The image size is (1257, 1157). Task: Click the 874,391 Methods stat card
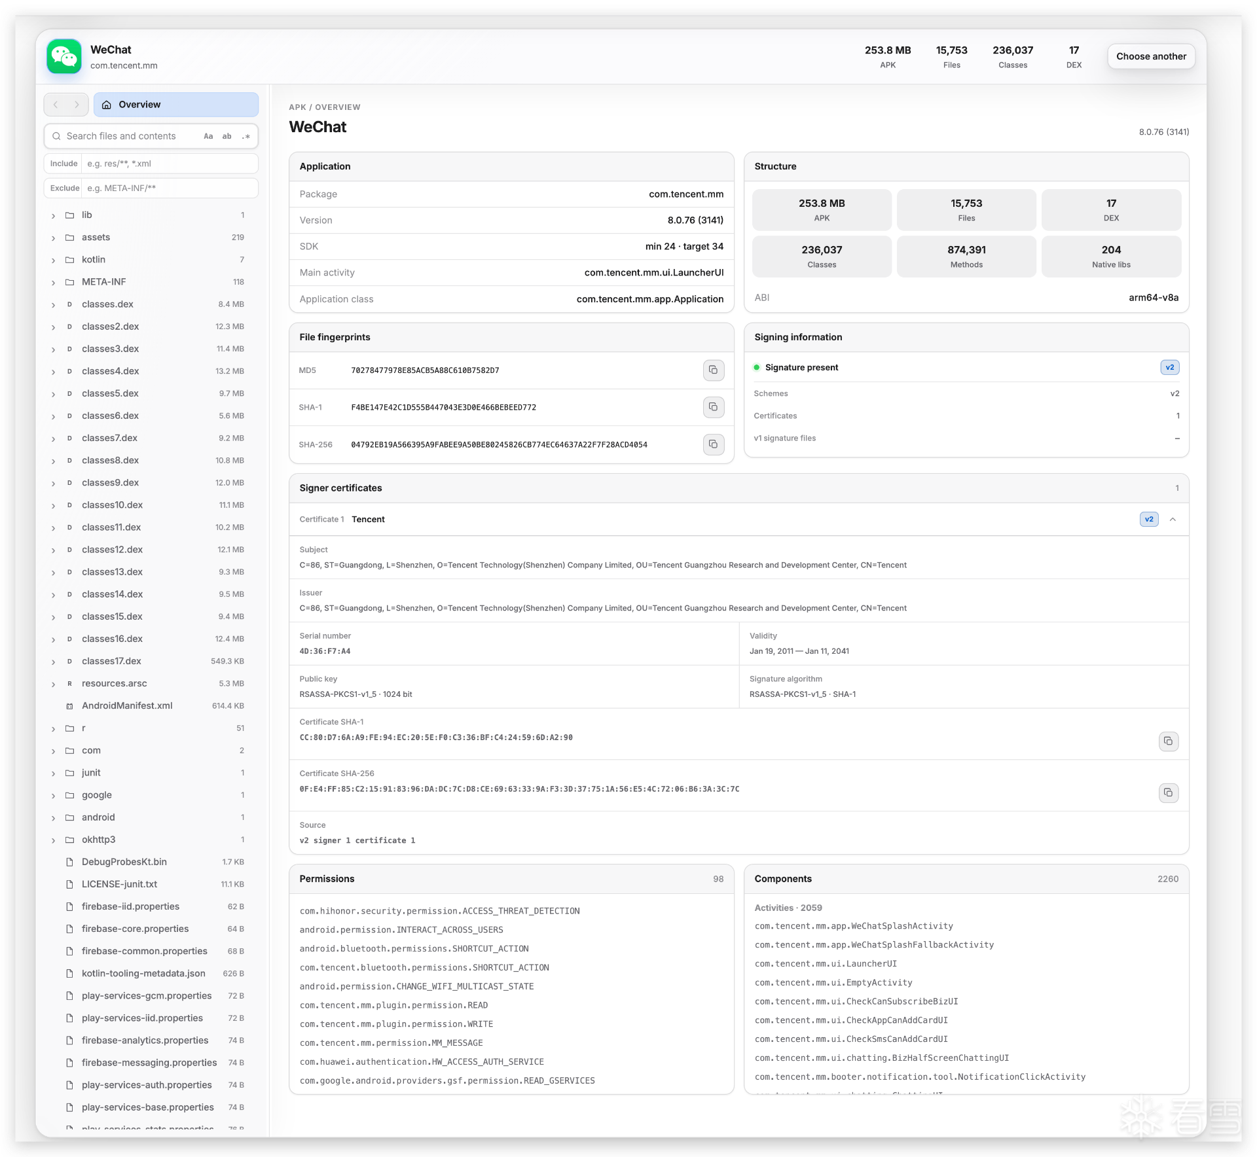click(x=966, y=257)
